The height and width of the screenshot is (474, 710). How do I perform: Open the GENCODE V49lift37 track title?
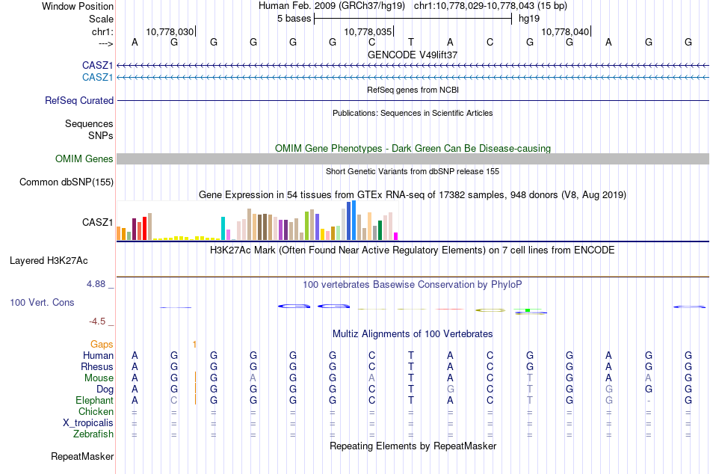(413, 55)
